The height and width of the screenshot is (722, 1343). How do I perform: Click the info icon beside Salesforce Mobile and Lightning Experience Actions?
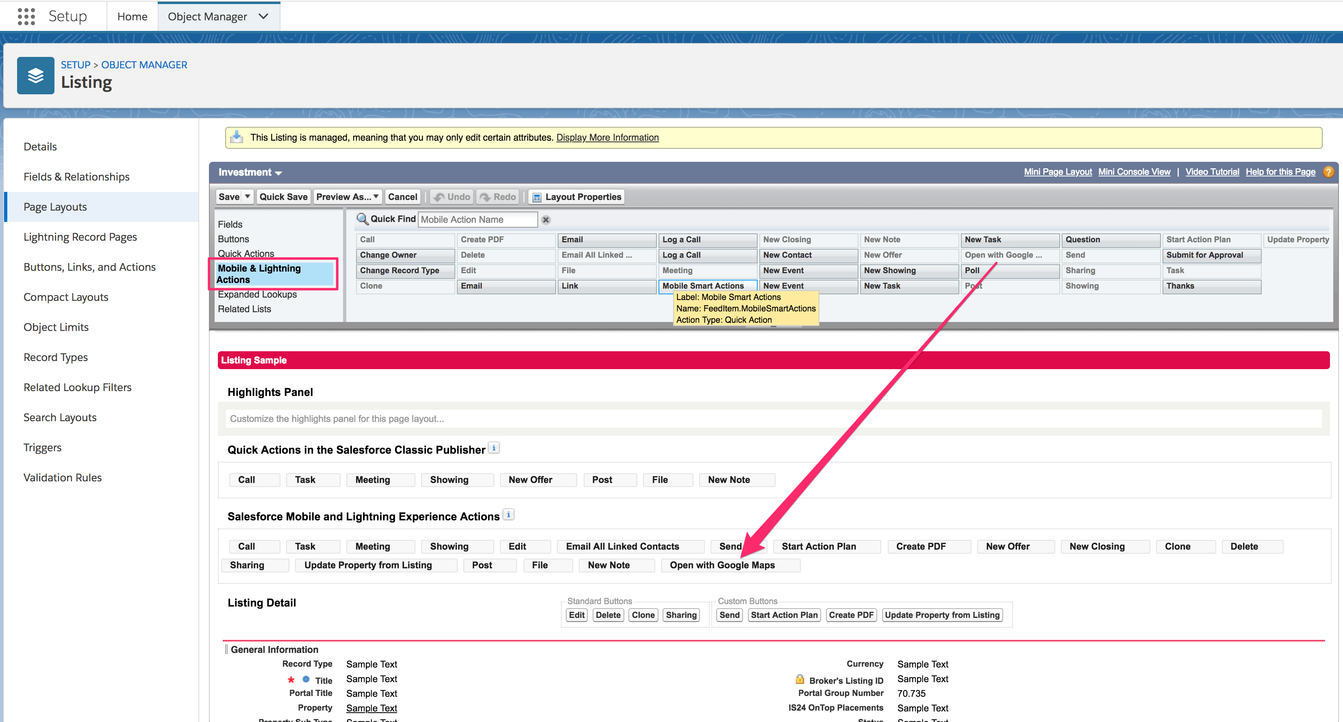pyautogui.click(x=509, y=515)
